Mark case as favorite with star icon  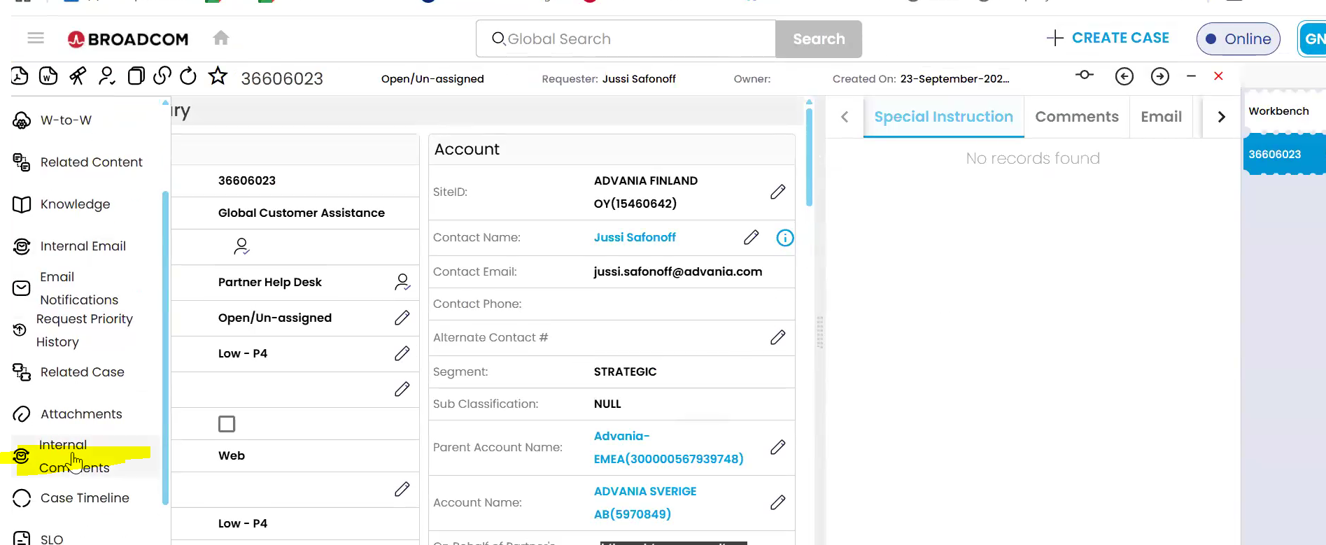tap(218, 76)
